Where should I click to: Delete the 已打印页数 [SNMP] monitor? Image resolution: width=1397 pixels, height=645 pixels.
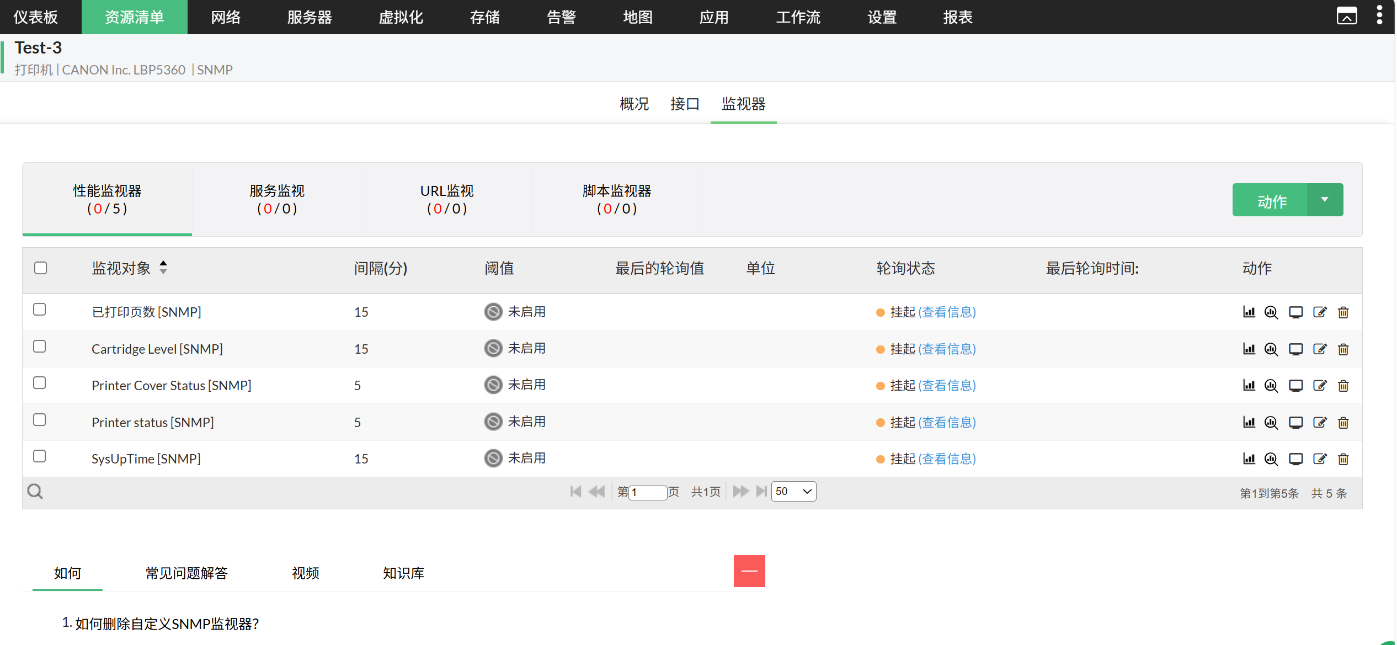tap(1343, 312)
